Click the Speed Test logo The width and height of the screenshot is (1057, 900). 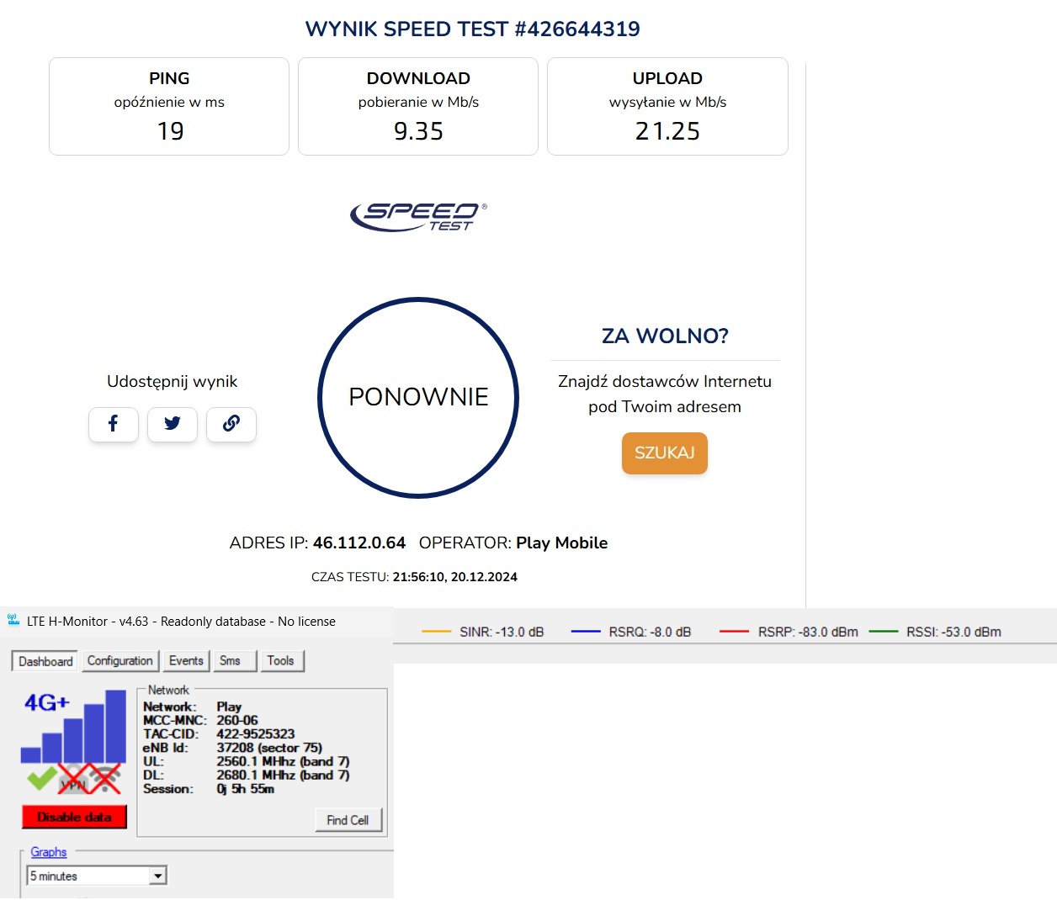[x=418, y=216]
